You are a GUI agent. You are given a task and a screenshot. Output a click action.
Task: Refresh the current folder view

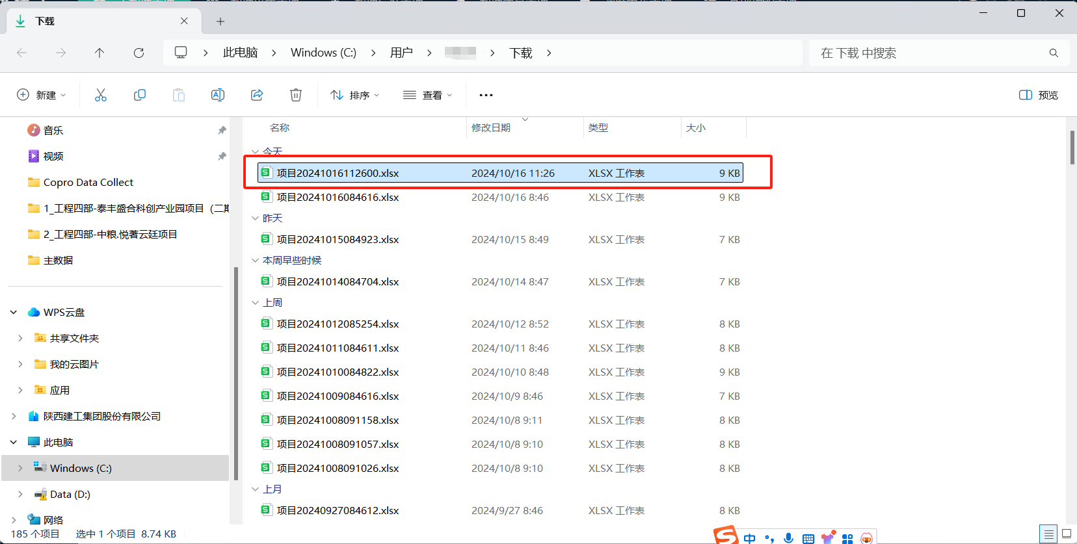(x=139, y=53)
